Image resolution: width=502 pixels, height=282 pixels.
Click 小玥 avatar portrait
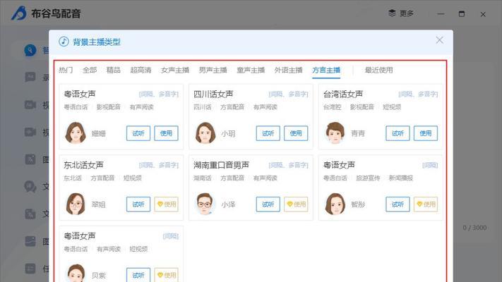(x=205, y=133)
